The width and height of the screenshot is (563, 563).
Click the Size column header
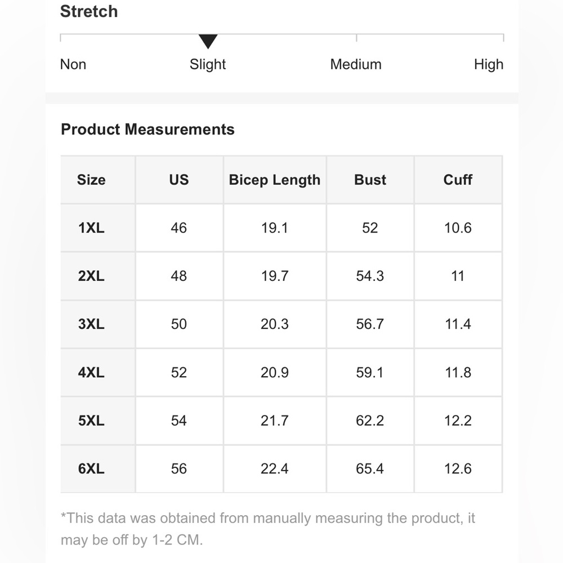coord(91,180)
